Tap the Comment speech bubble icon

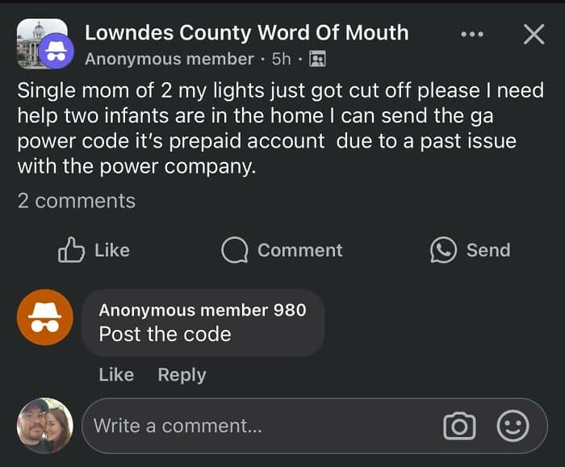pos(234,250)
